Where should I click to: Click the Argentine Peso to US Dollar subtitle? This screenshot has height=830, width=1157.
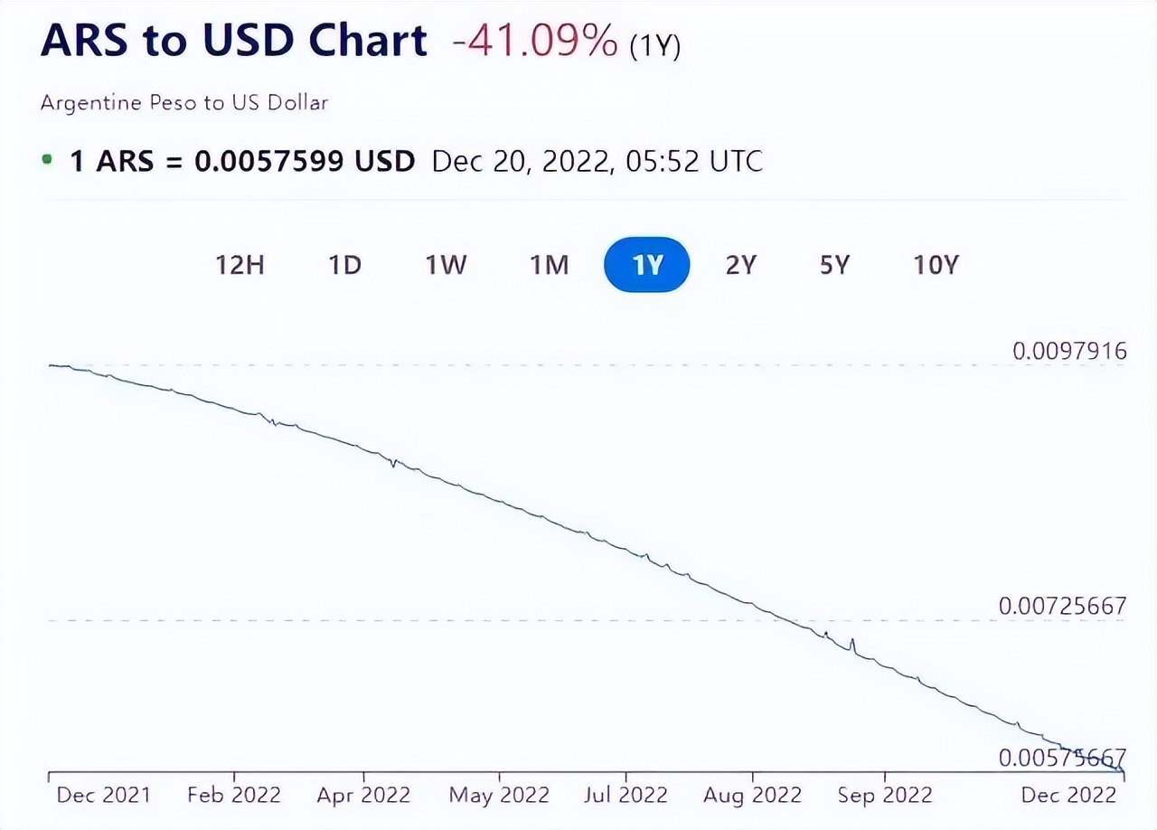pyautogui.click(x=183, y=102)
